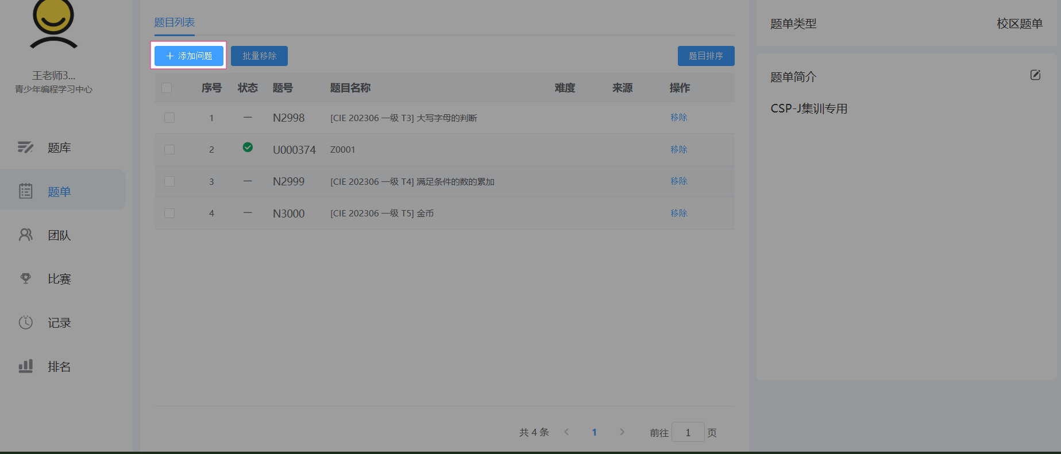1061x454 pixels.
Task: Click problem number N2999
Action: pos(289,181)
